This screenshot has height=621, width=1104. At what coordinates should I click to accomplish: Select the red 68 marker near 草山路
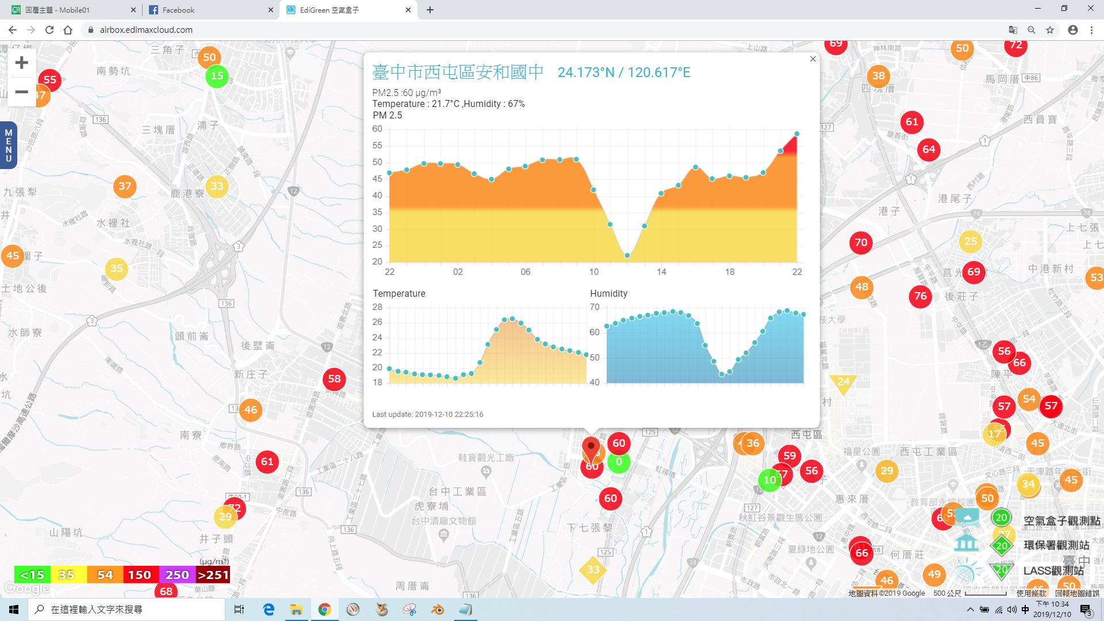(x=166, y=591)
